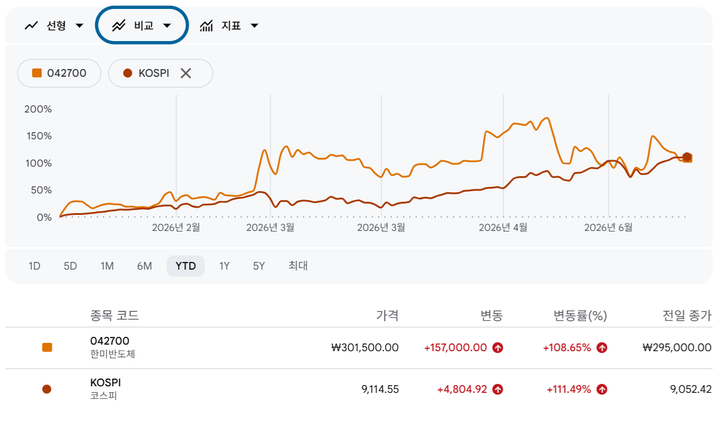The width and height of the screenshot is (728, 425).
Task: Click 2026년 2월 axis label
Action: [x=176, y=227]
